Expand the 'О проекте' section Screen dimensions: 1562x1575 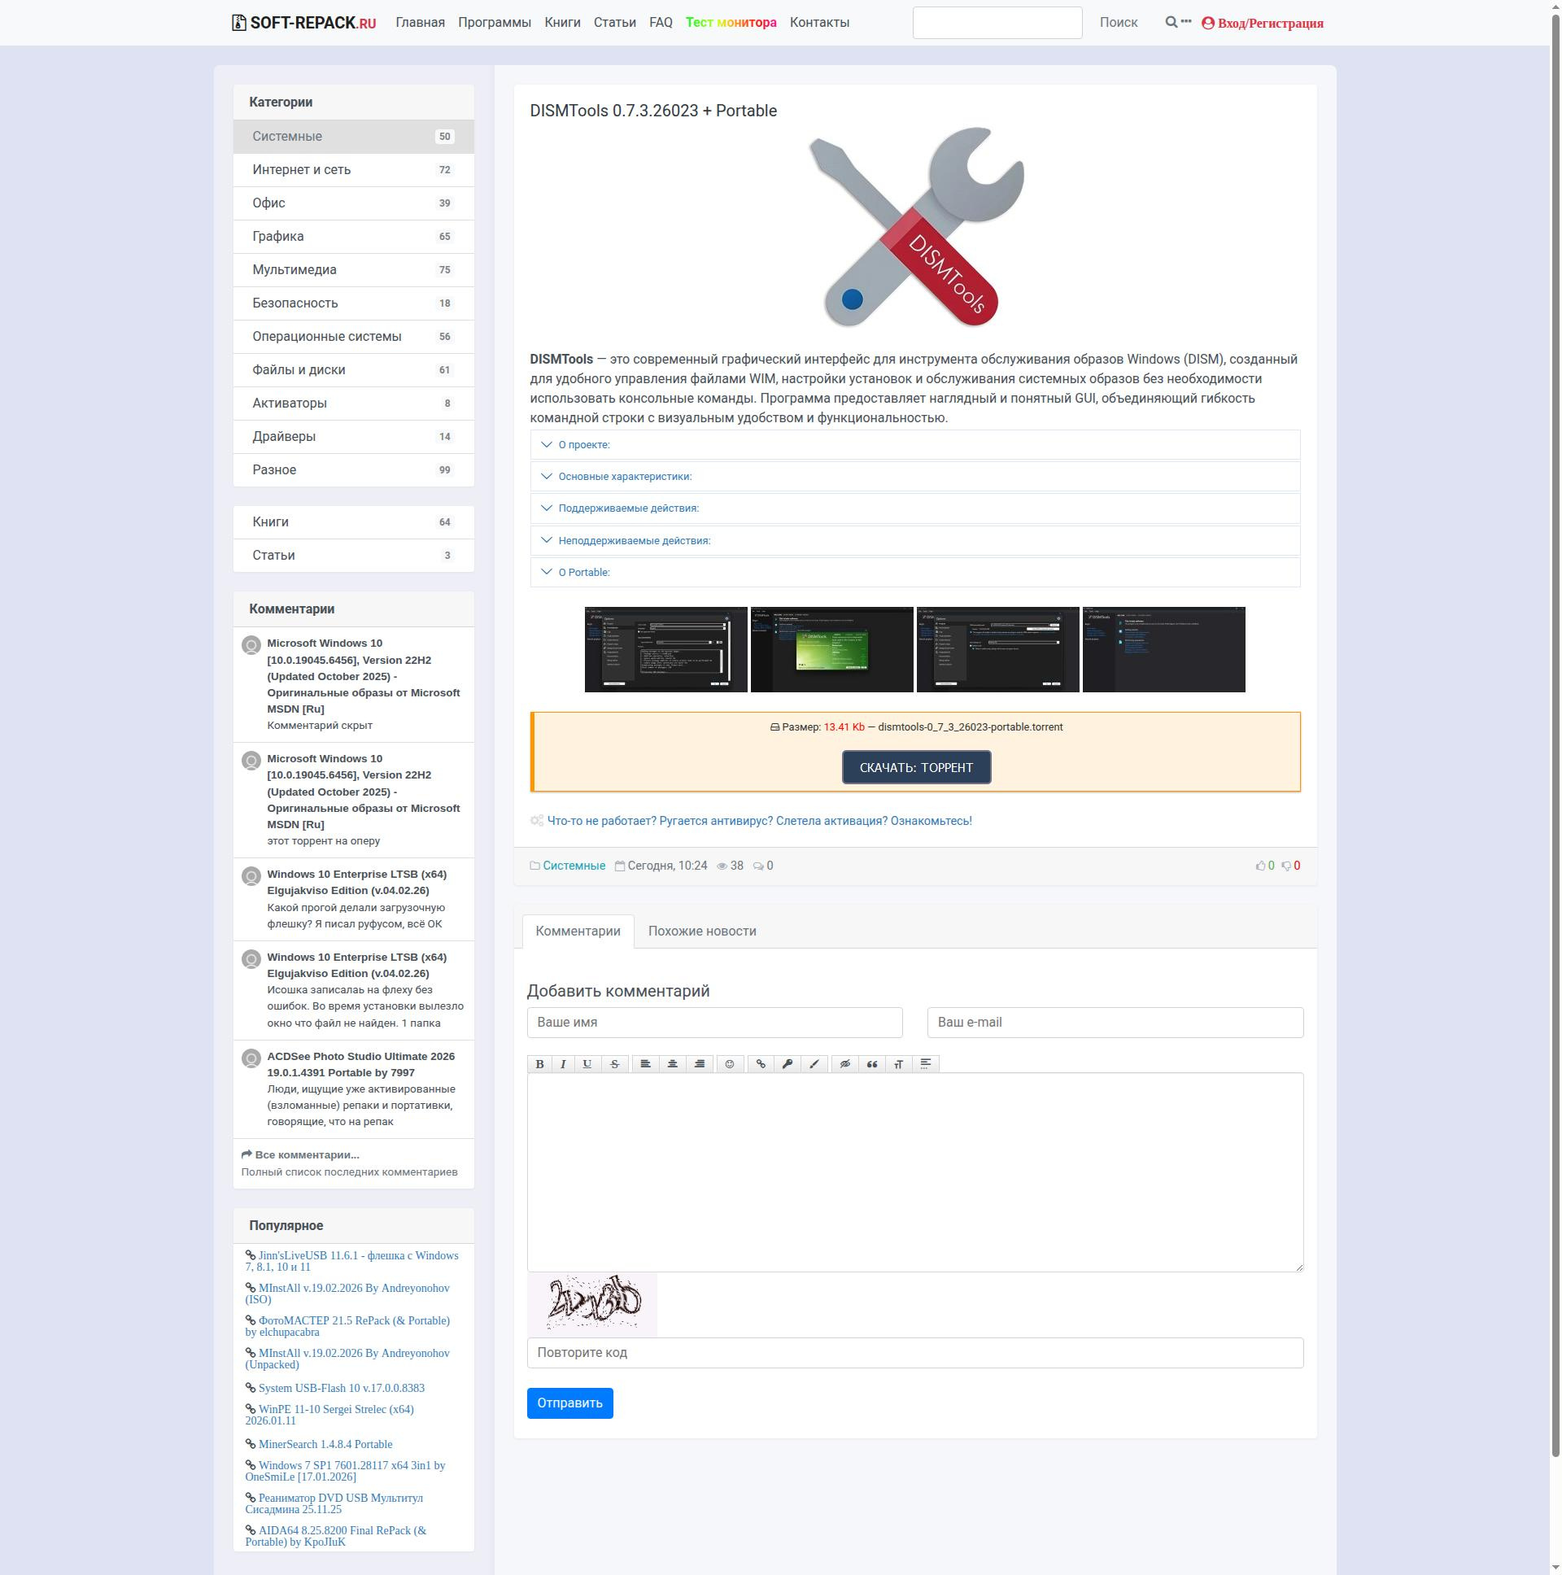(x=583, y=444)
